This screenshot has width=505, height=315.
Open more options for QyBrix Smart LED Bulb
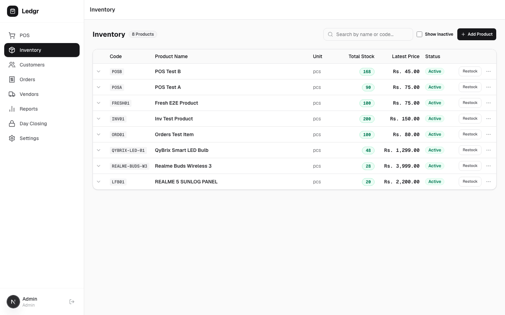(x=489, y=150)
